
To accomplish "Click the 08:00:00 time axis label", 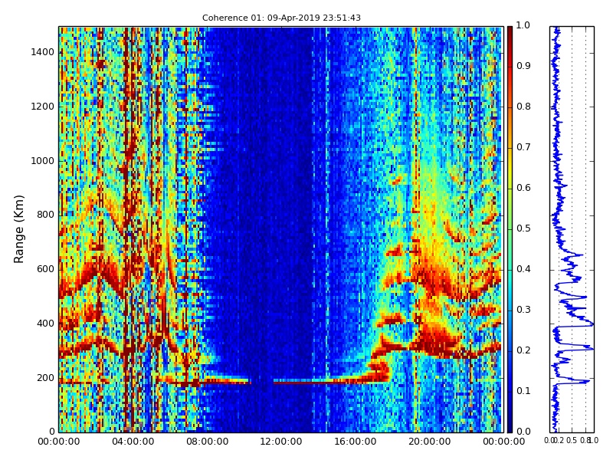I will [207, 442].
